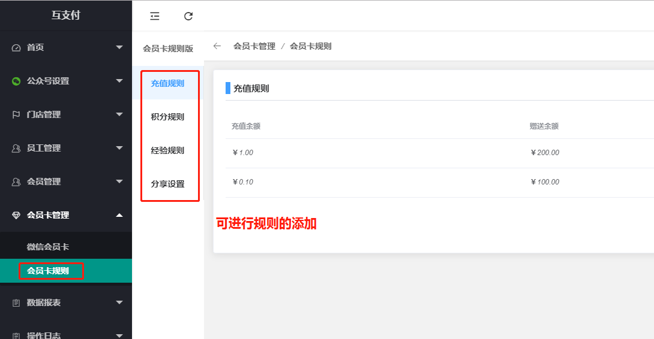Open the 员工管理 sidebar menu
This screenshot has height=339, width=654.
[x=66, y=148]
